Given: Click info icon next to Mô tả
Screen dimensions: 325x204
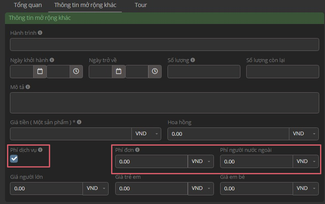Looking at the screenshot, I should point(28,87).
